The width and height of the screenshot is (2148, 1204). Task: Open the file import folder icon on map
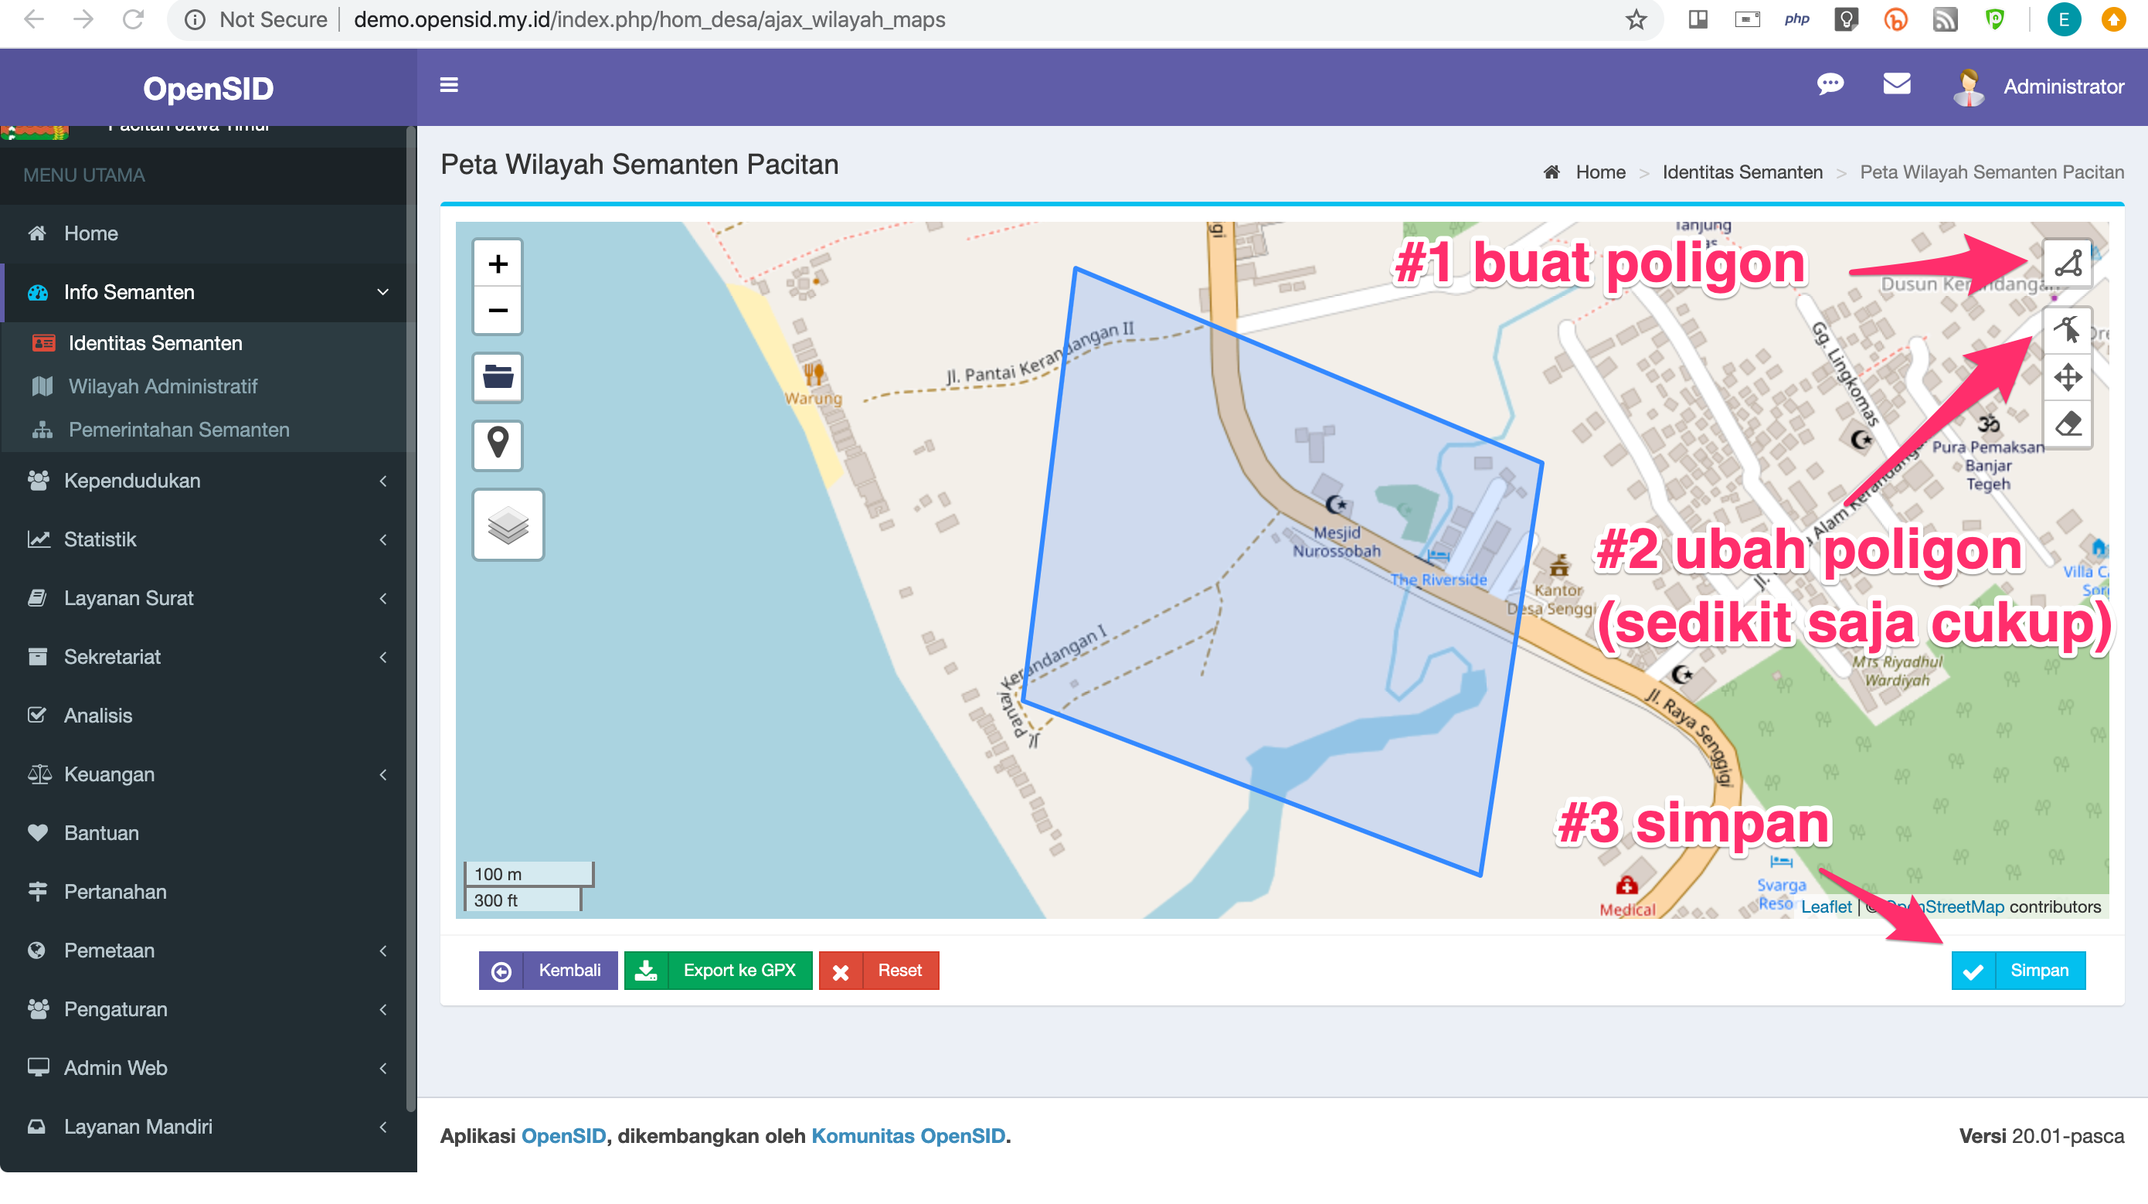pos(497,377)
